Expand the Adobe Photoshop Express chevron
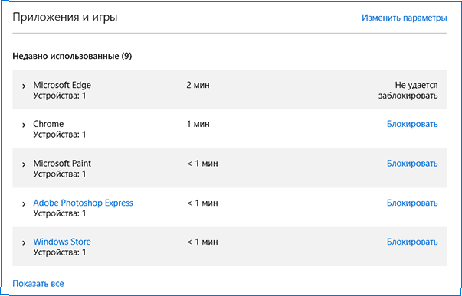The height and width of the screenshot is (296, 462). point(24,204)
